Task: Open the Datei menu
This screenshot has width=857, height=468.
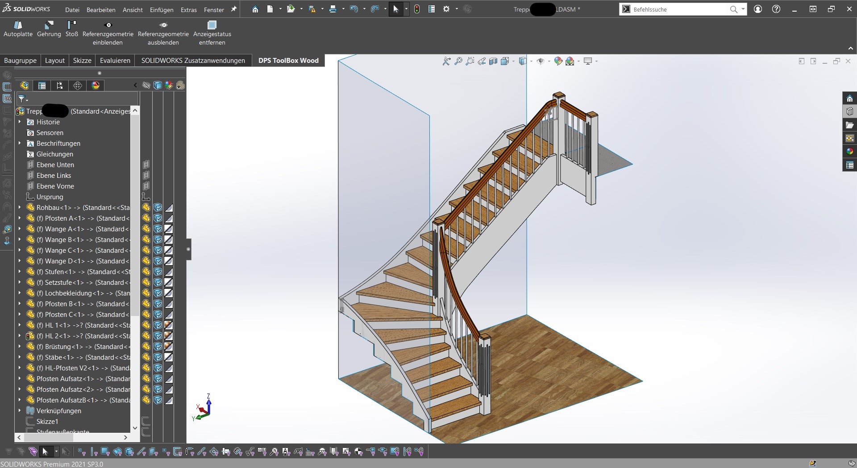Action: (x=72, y=9)
